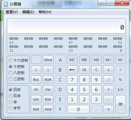The height and width of the screenshot is (120, 131).
Task: Click the RoL rotate left button
Action: pos(36,80)
